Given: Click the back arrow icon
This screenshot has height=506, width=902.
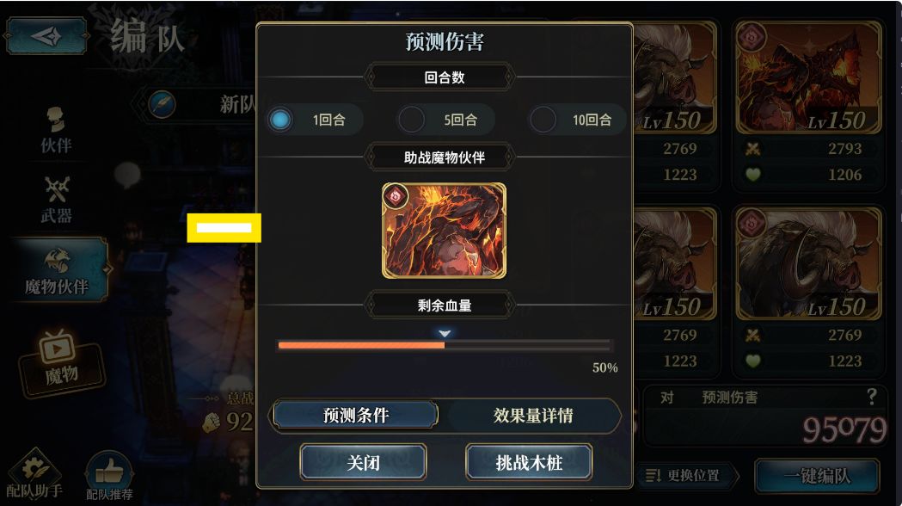Looking at the screenshot, I should (46, 36).
